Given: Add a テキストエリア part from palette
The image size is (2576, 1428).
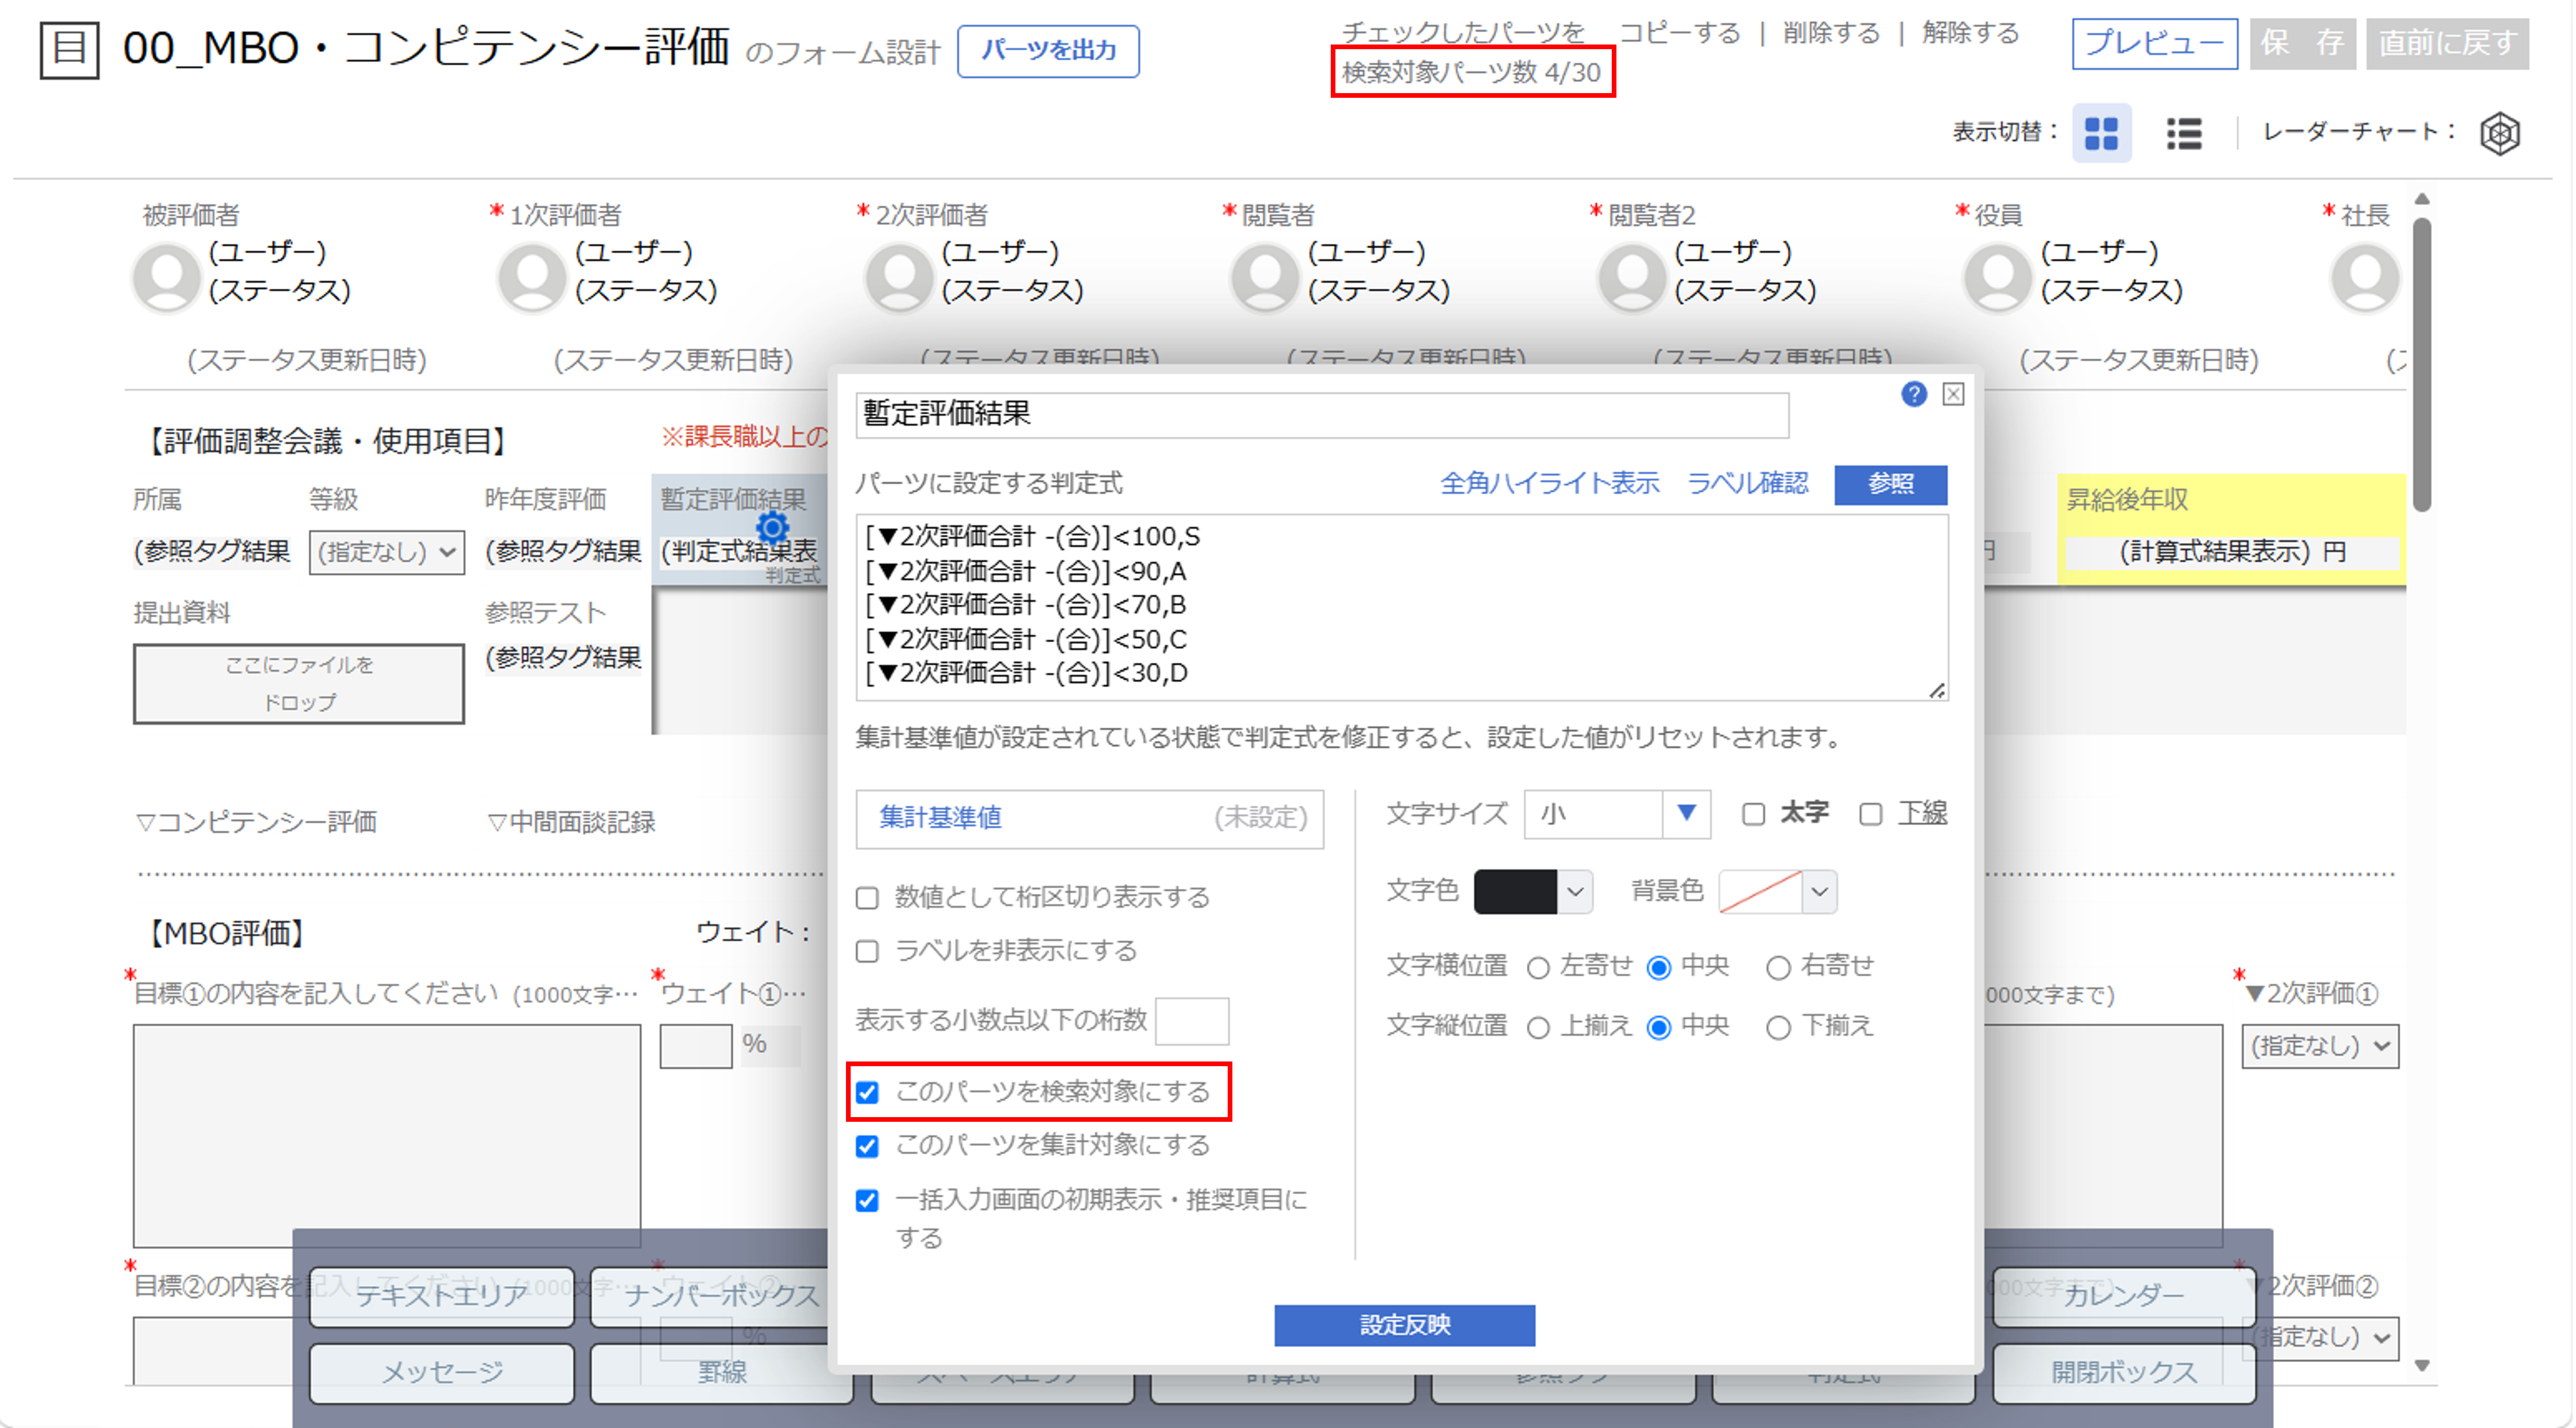Looking at the screenshot, I should [441, 1296].
